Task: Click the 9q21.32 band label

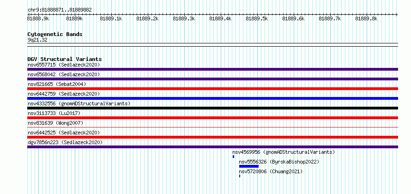Action: 37,40
